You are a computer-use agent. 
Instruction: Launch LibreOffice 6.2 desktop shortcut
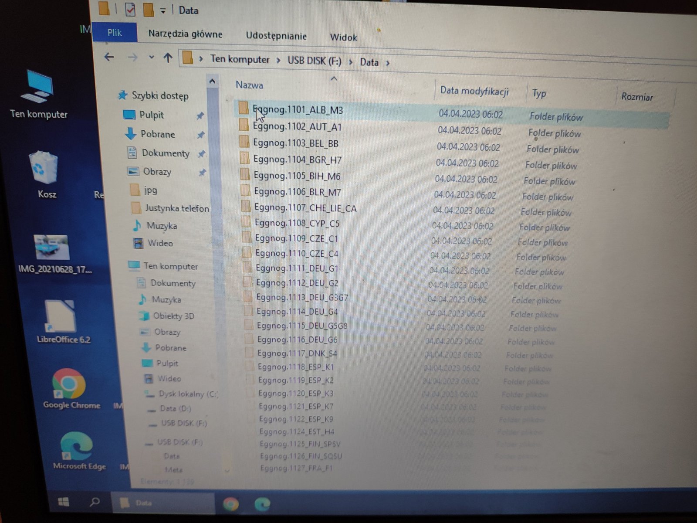[x=63, y=322]
